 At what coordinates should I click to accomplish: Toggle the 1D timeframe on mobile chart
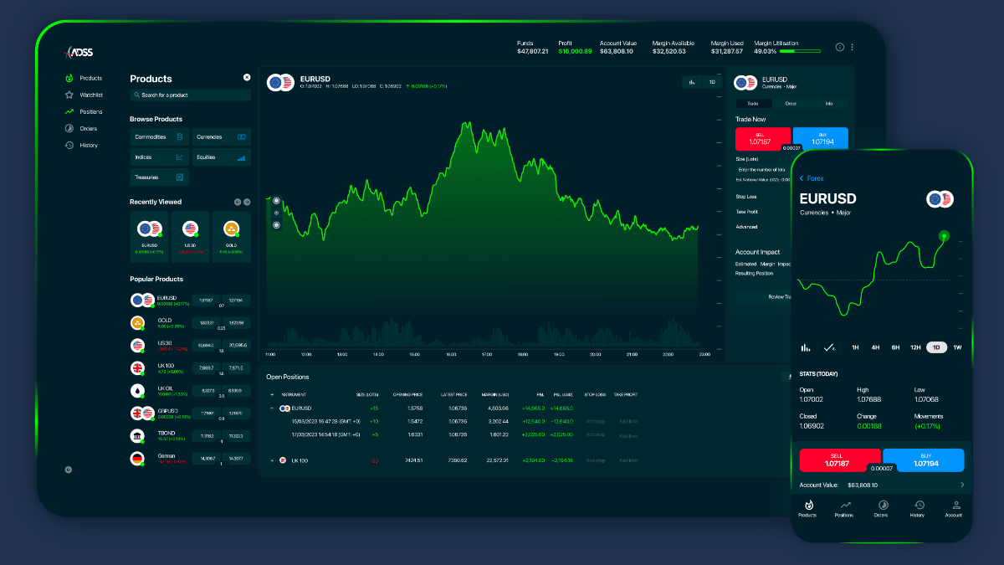[936, 347]
